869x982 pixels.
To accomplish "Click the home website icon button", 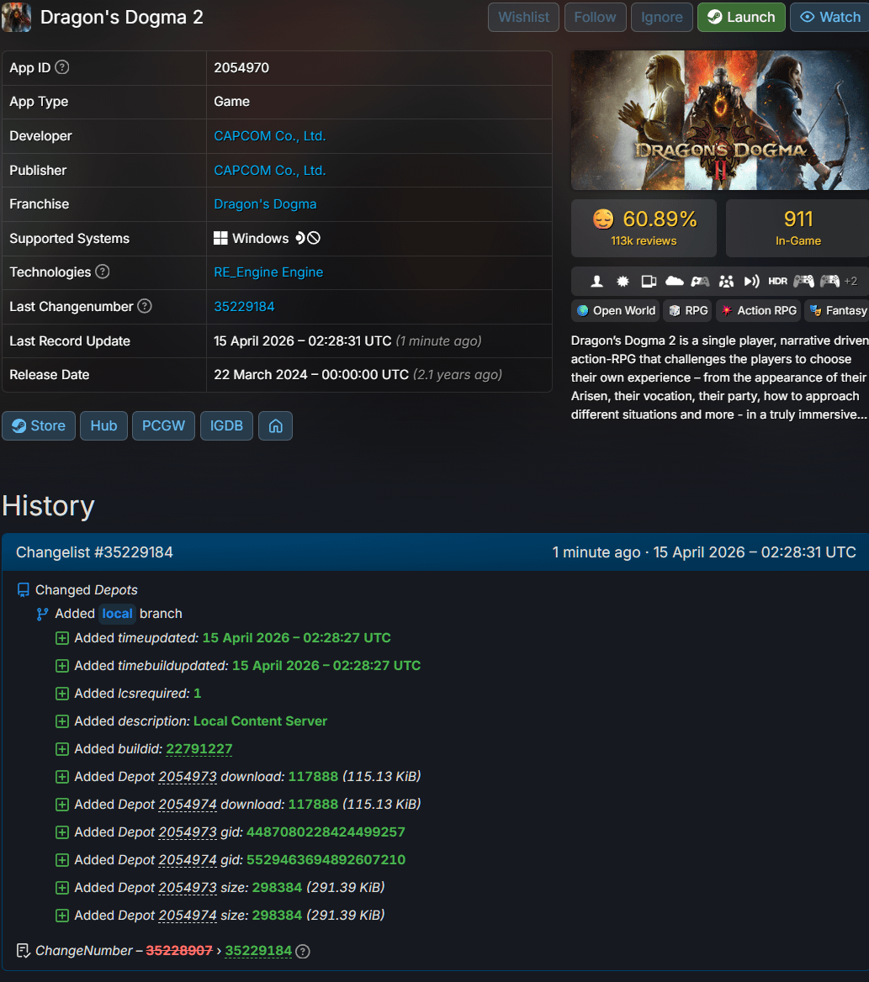I will coord(276,426).
